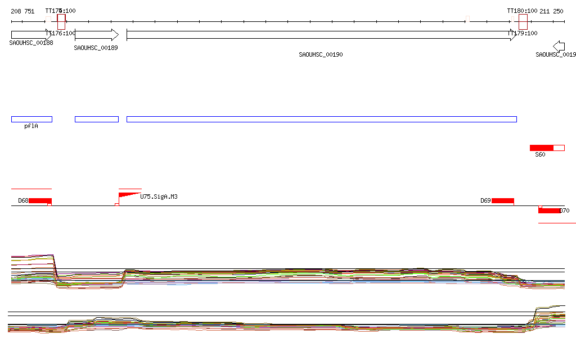Click the dark red terminator box below TT175
This screenshot has width=576, height=343.
[x=61, y=22]
